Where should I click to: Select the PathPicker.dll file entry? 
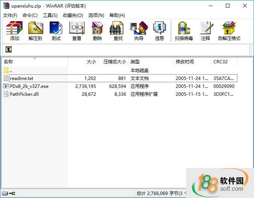(x=24, y=94)
